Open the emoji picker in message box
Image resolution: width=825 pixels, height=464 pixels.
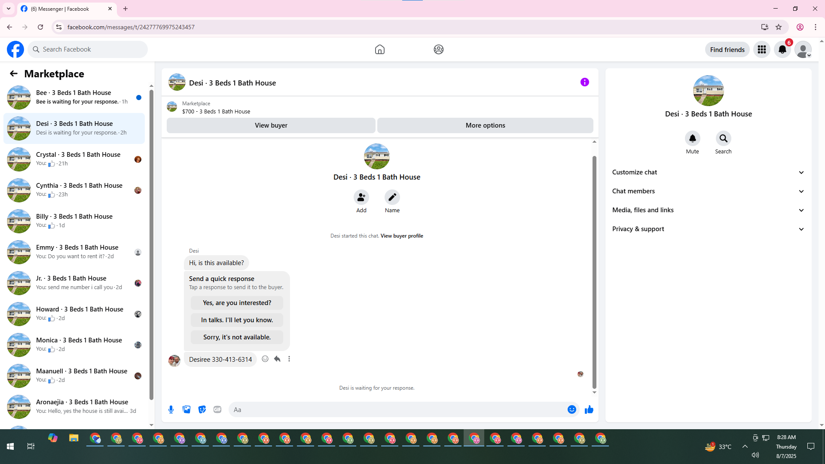point(571,409)
